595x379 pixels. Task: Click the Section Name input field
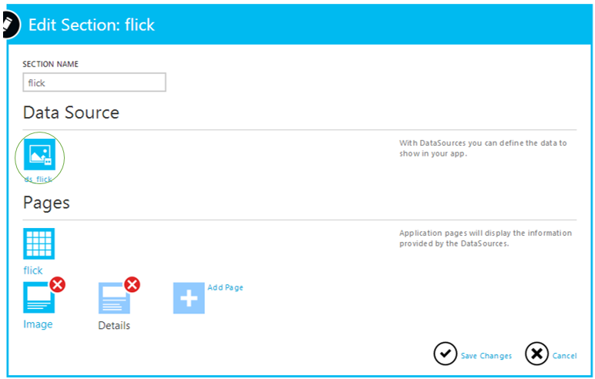point(94,82)
